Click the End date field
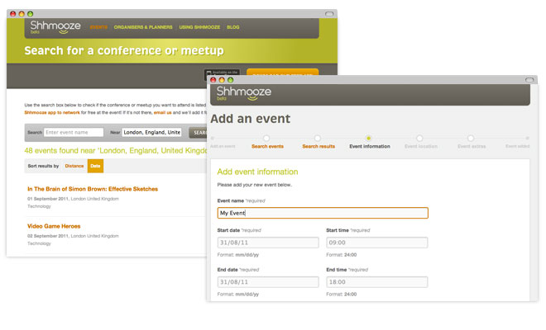 coord(268,281)
